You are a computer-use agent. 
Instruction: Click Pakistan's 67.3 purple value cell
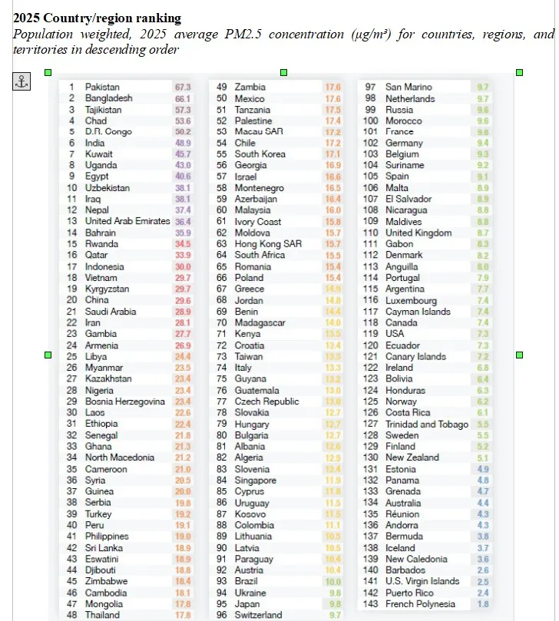coord(182,88)
